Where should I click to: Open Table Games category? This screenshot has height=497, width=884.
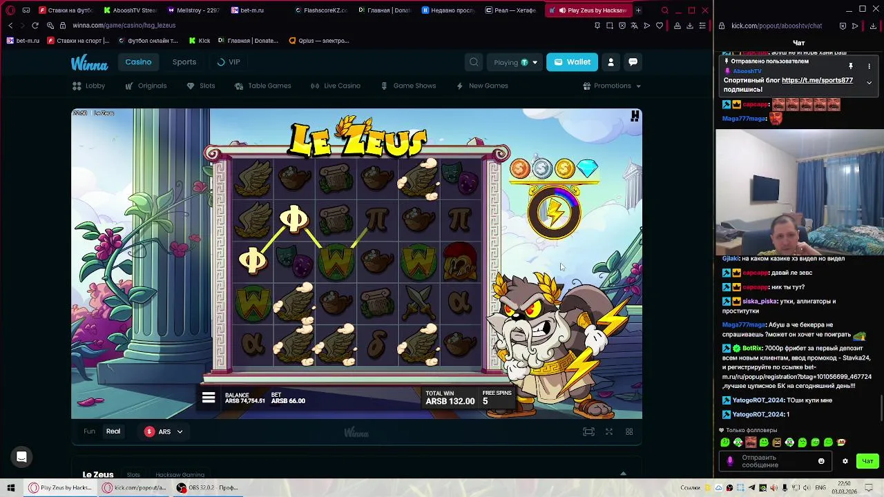click(x=262, y=86)
